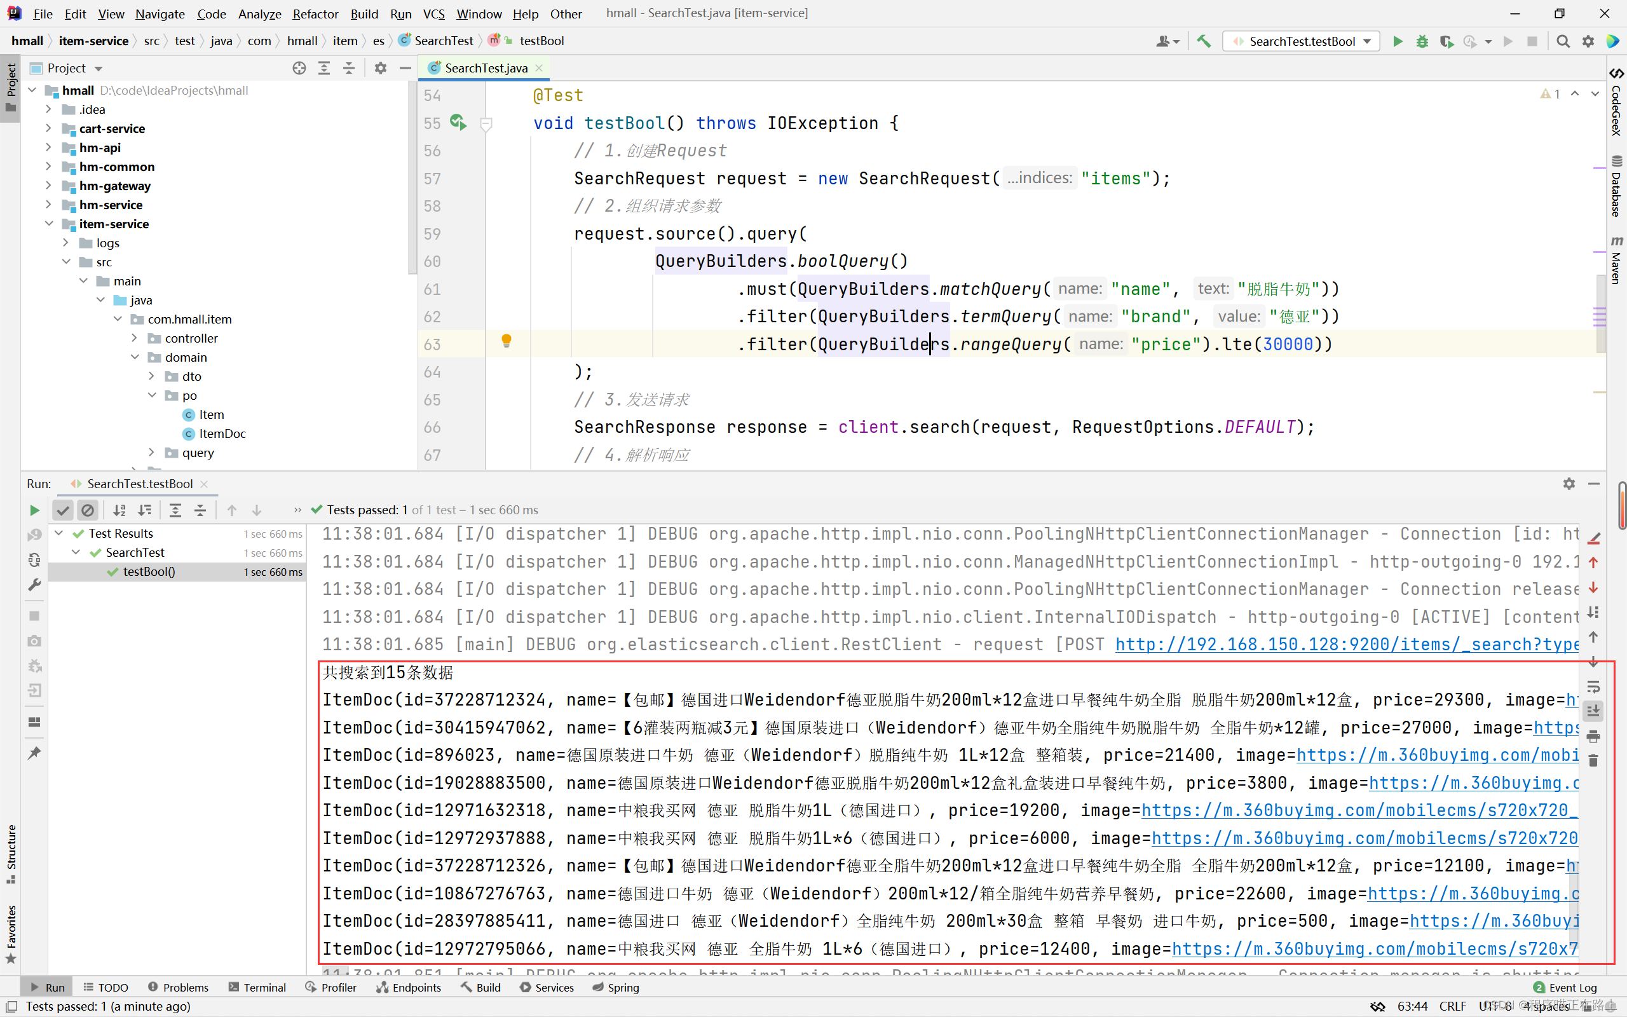Switch to the Terminal tool window tab

point(257,986)
